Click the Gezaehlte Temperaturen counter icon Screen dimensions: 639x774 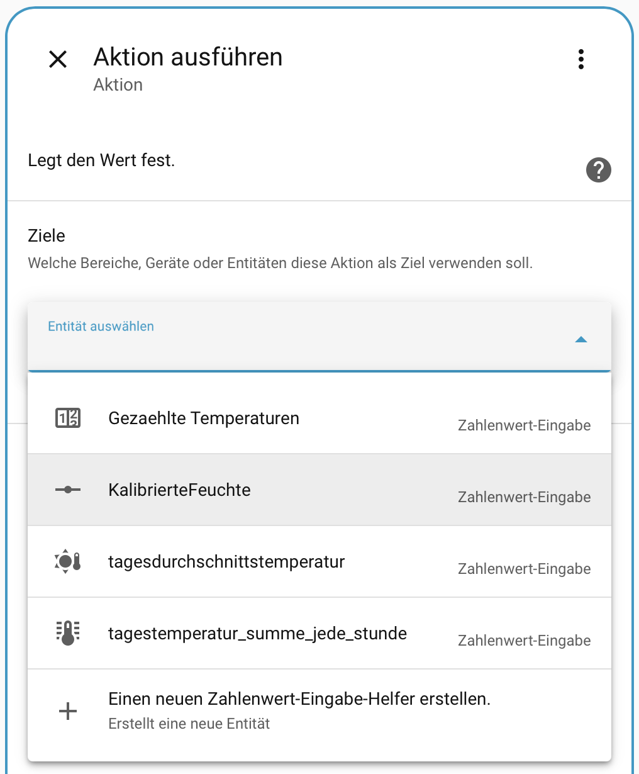click(x=68, y=418)
